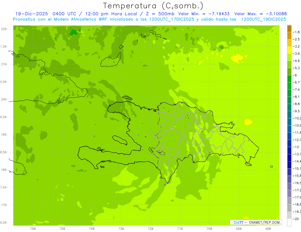Click the "Valor Min. = -7.19433" value
The width and height of the screenshot is (301, 232).
click(x=204, y=14)
